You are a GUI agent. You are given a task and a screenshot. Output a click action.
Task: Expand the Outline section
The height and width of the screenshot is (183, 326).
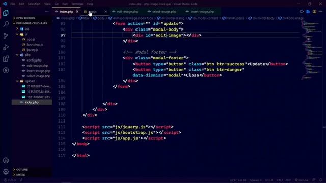32,169
